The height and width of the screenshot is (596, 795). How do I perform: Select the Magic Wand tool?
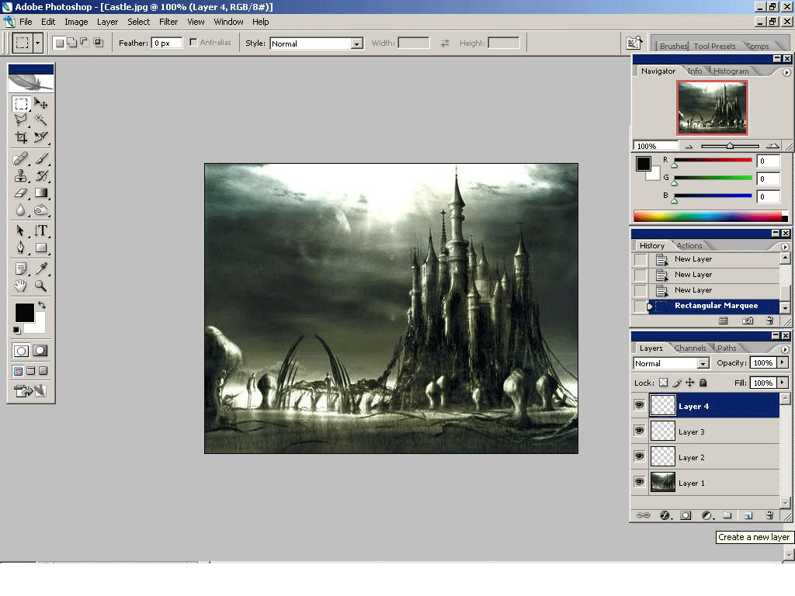(40, 120)
